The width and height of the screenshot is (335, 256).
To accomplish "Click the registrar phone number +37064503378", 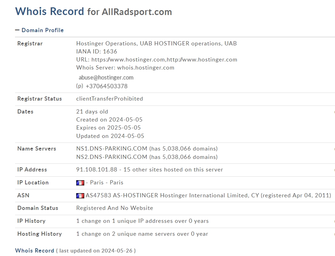I will 106,86.
